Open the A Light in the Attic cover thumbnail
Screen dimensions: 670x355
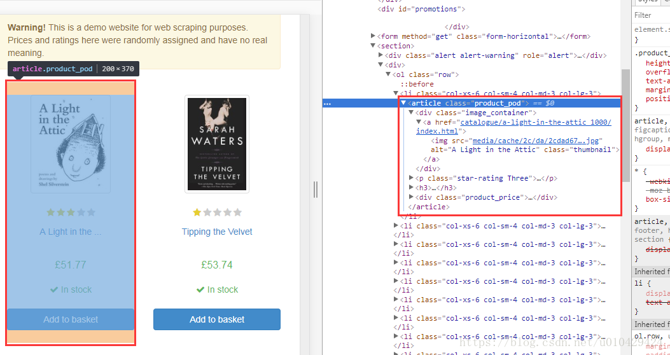(71, 144)
